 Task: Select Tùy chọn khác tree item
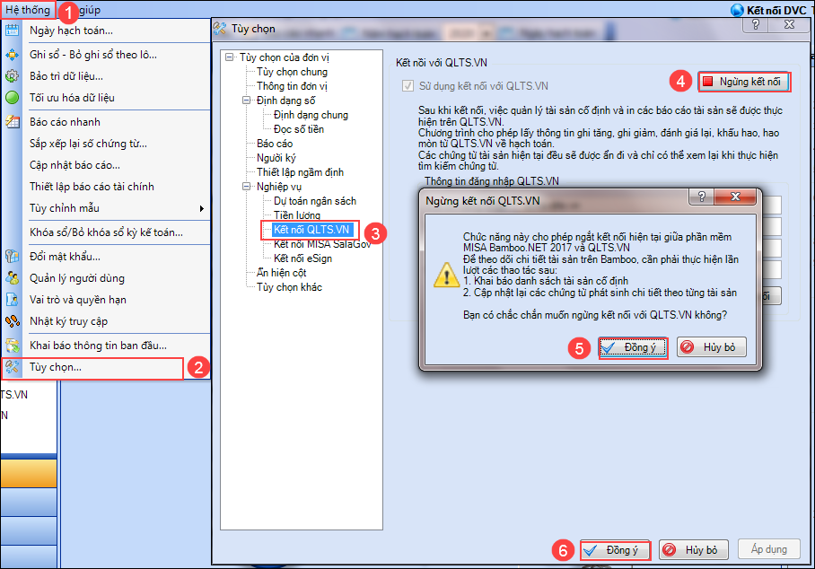(290, 287)
